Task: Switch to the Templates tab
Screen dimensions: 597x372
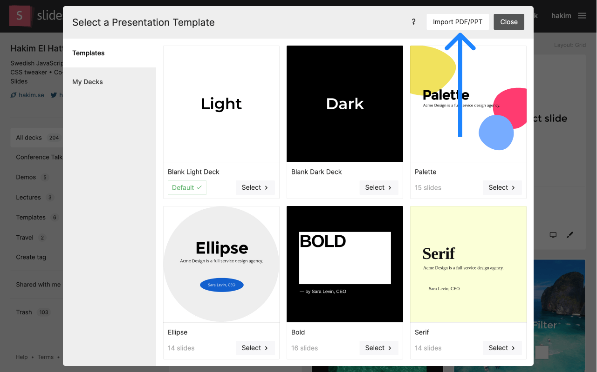Action: coord(89,53)
